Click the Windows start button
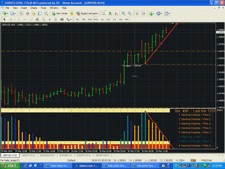 point(10,166)
